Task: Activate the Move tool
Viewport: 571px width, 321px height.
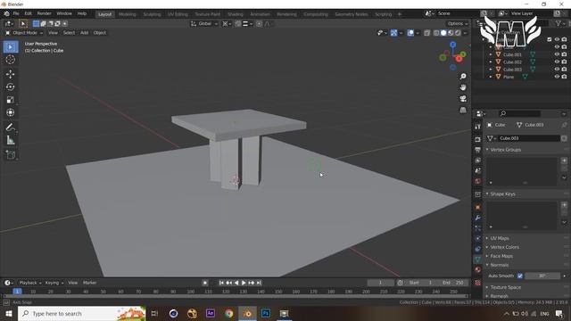Action: (x=10, y=74)
